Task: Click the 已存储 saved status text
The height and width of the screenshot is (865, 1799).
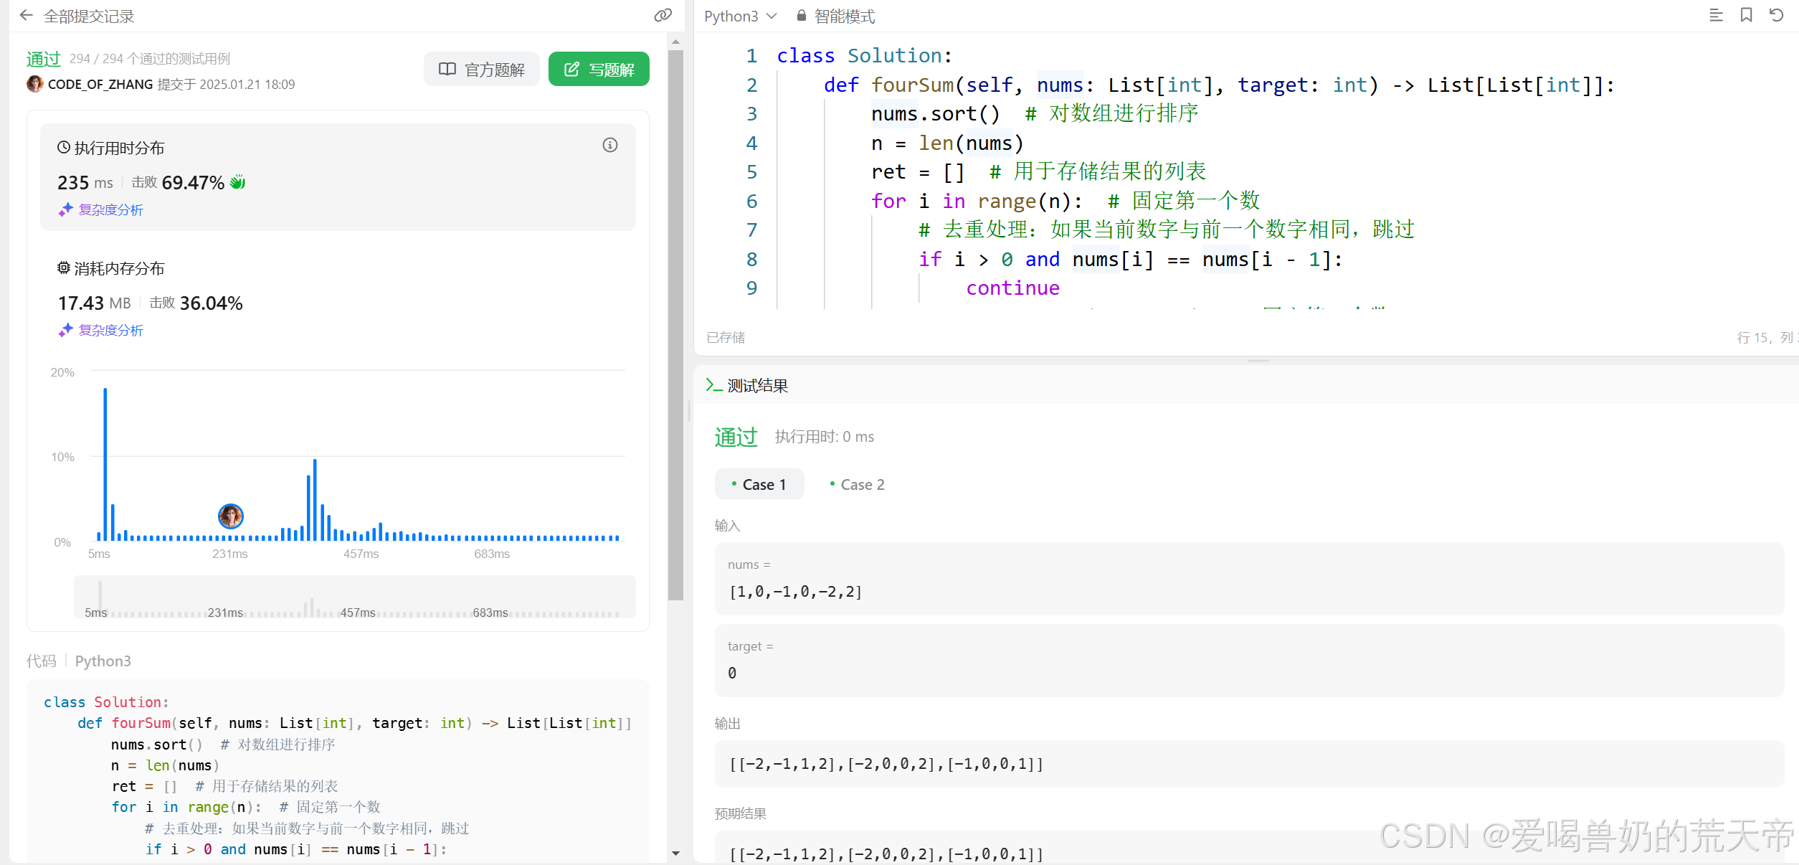Action: pos(726,337)
